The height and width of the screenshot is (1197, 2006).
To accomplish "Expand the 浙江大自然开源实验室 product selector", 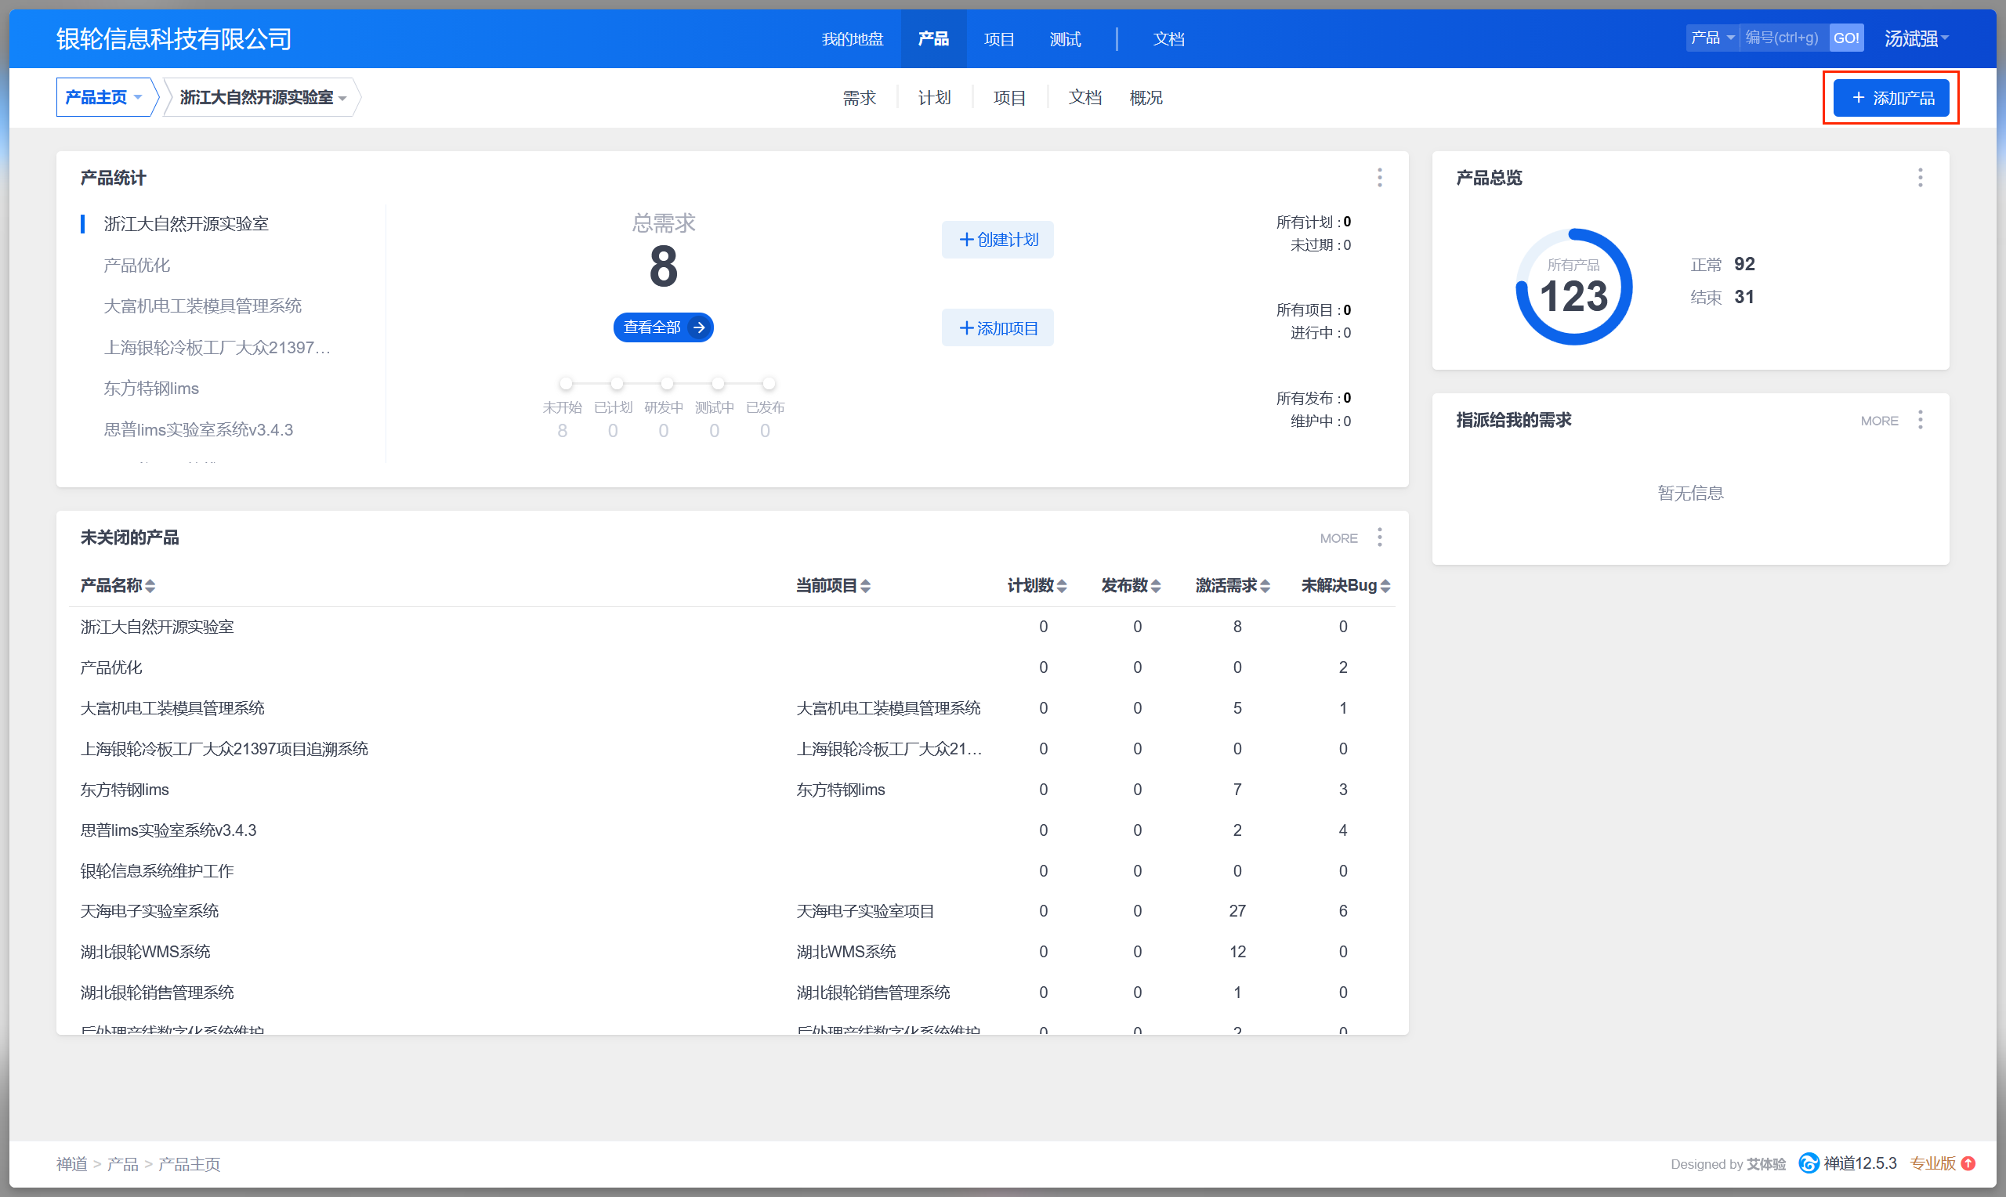I will (x=263, y=98).
